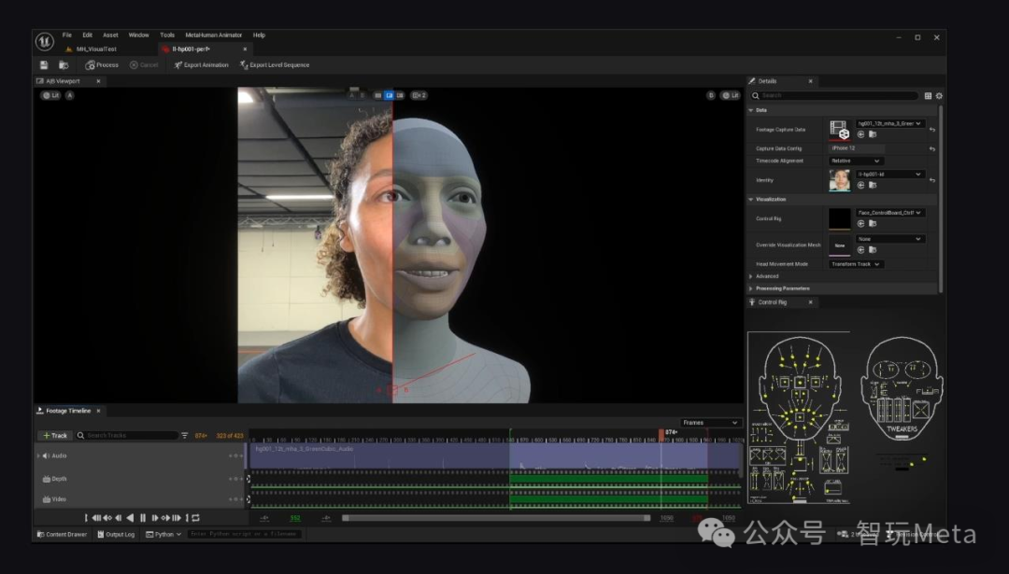Open track filter options icon
The width and height of the screenshot is (1009, 574).
click(x=185, y=436)
